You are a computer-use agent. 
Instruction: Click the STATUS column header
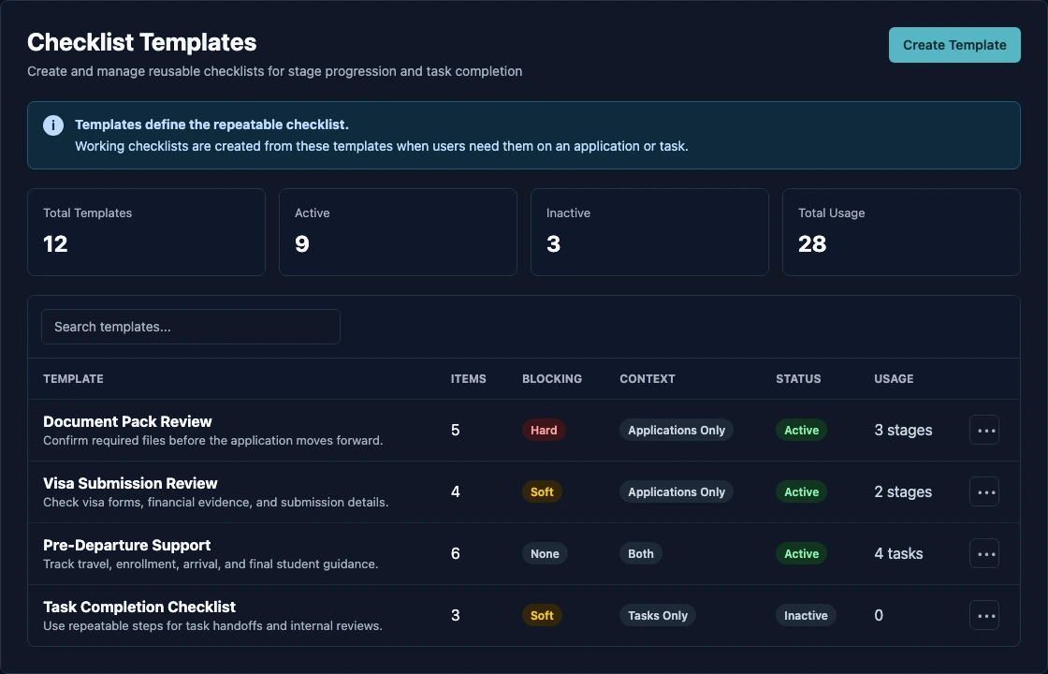tap(798, 378)
